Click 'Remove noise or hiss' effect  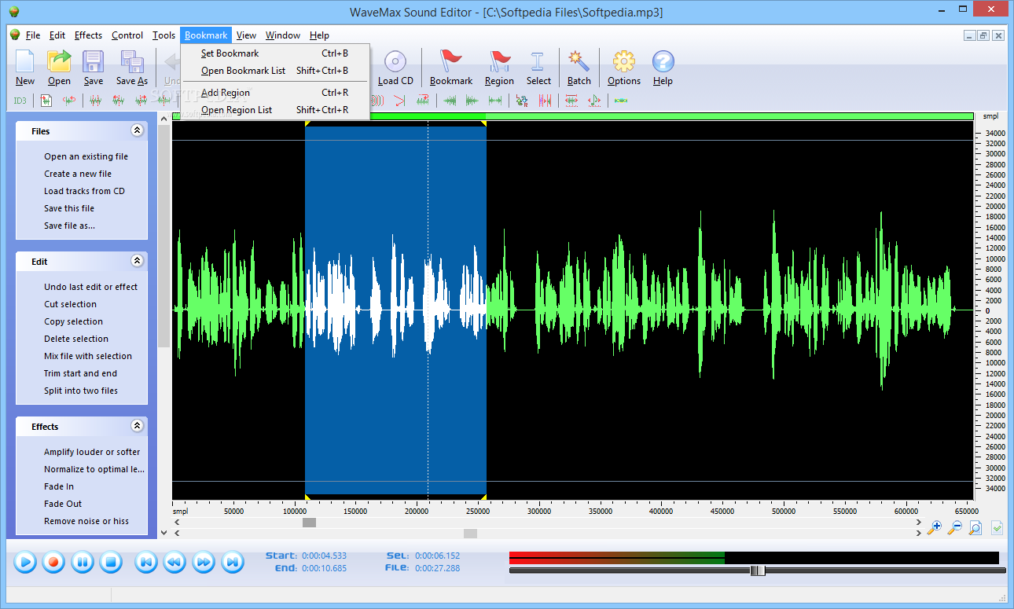[86, 521]
